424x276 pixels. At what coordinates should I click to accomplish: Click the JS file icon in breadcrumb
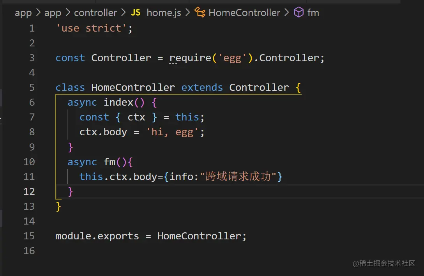pos(136,12)
